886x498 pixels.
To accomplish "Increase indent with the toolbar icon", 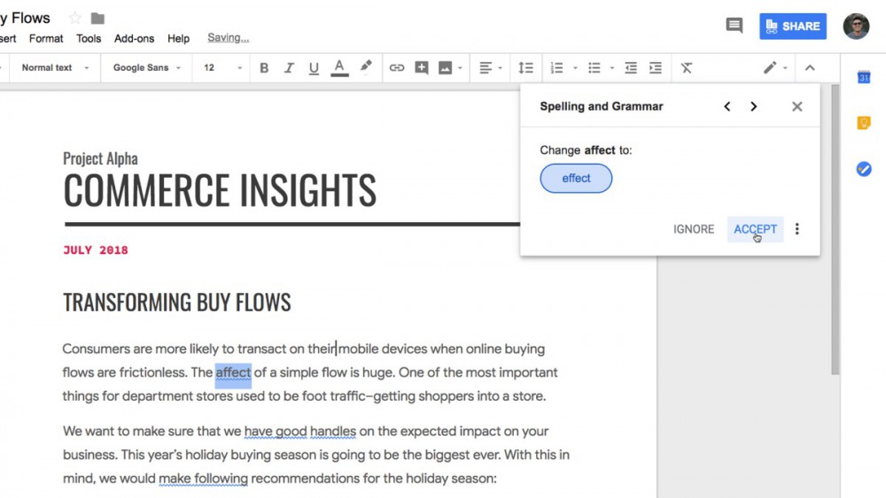I will pyautogui.click(x=656, y=68).
